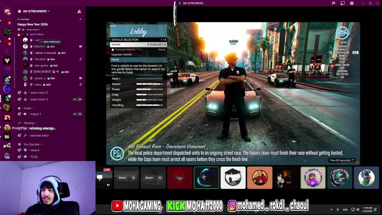
Task: Join the EVENT VOICE 3 channel
Action: 39,99
